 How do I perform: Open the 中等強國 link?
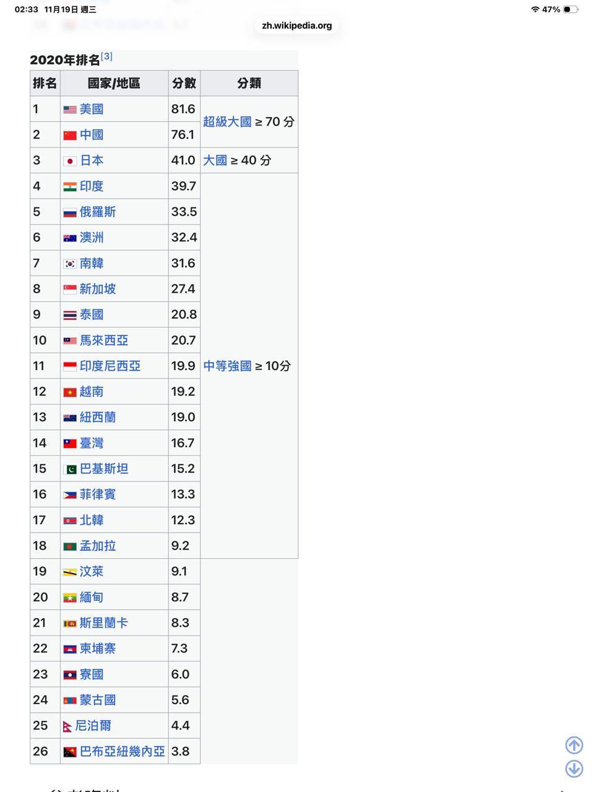pos(227,366)
